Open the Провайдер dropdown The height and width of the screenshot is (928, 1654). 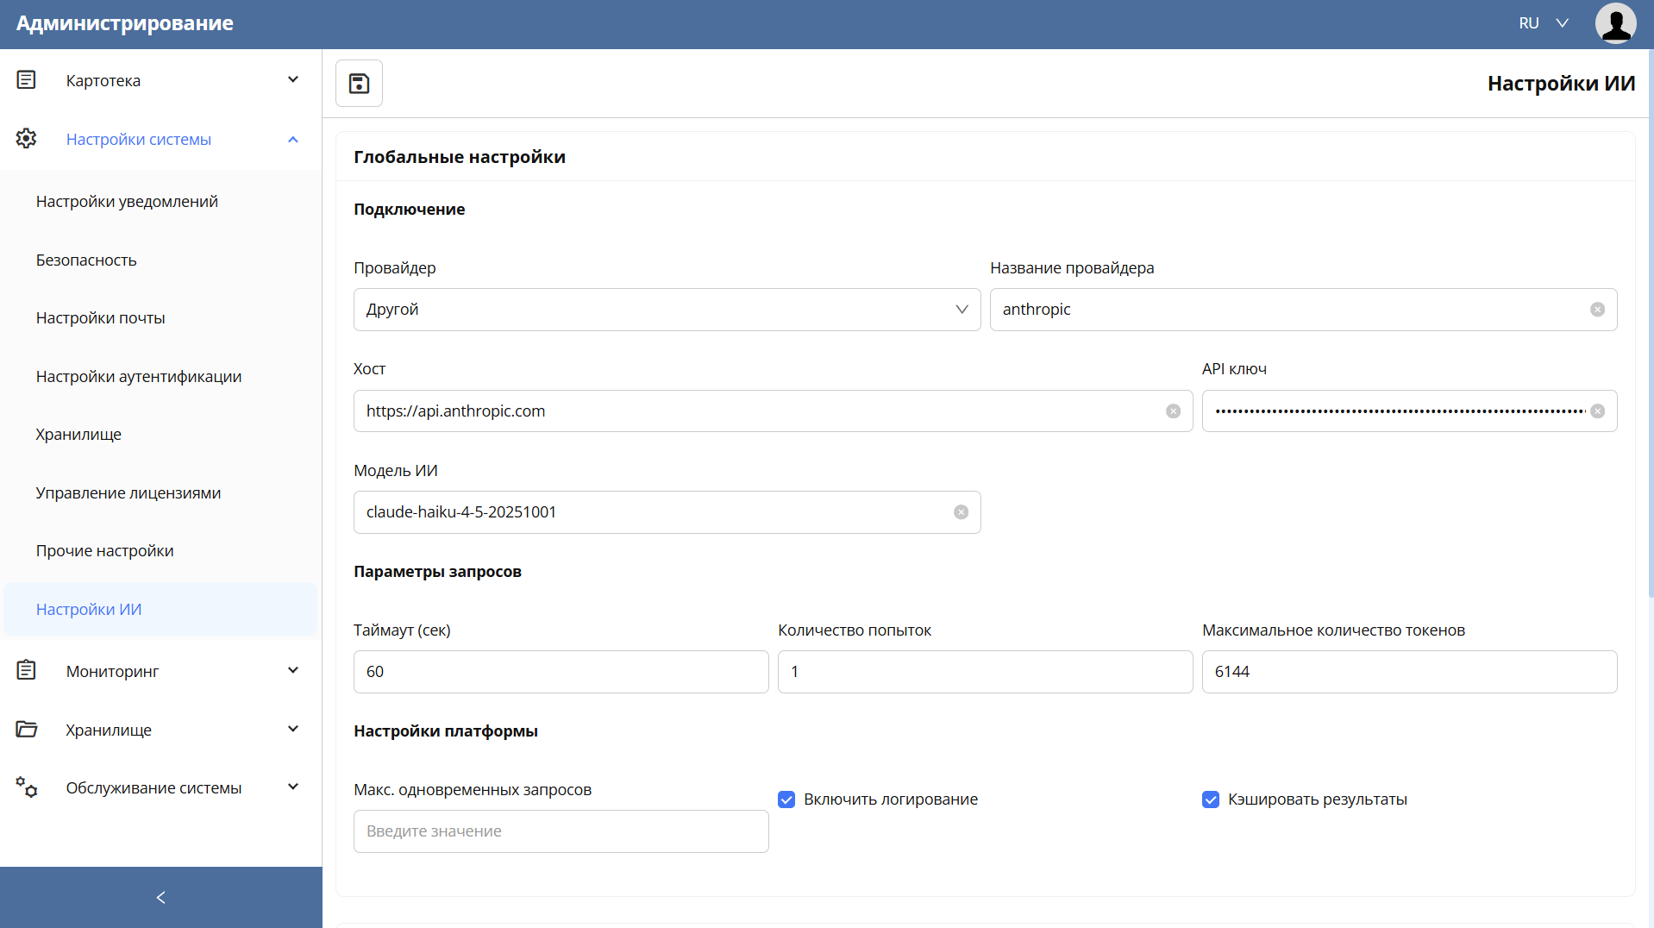pyautogui.click(x=667, y=310)
